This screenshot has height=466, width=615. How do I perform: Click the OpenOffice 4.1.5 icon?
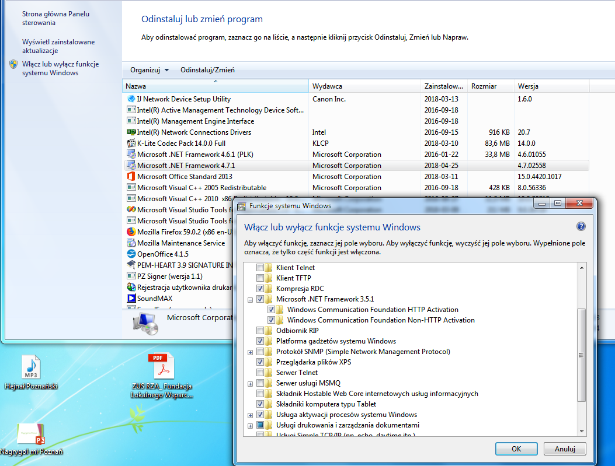131,254
